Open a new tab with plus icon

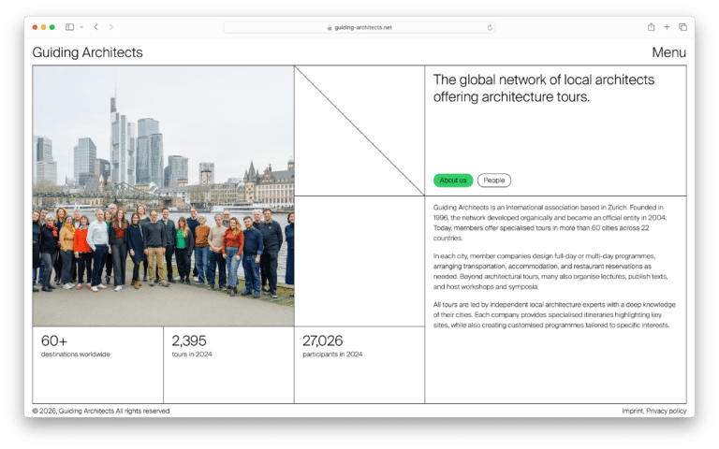(667, 27)
